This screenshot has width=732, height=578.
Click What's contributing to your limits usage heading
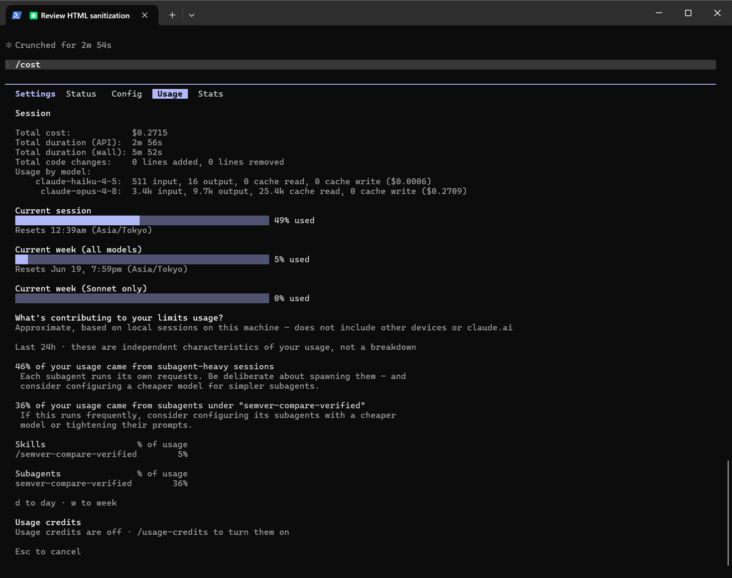[119, 318]
